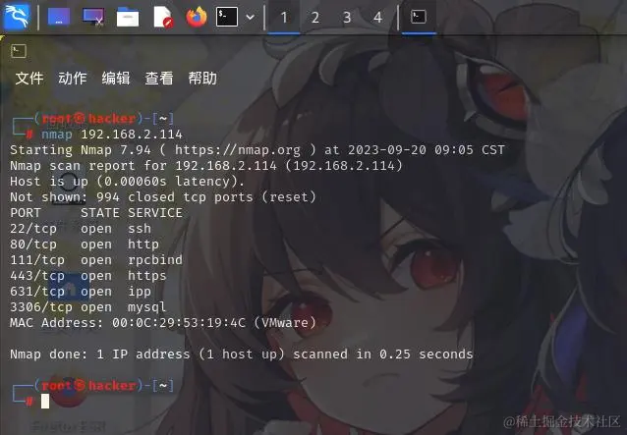Open the 文件 menu
This screenshot has width=627, height=435.
29,78
